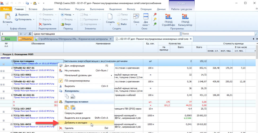The image size is (258, 133).
Task: Choose Выделить все в разделе
Action: pos(86,118)
